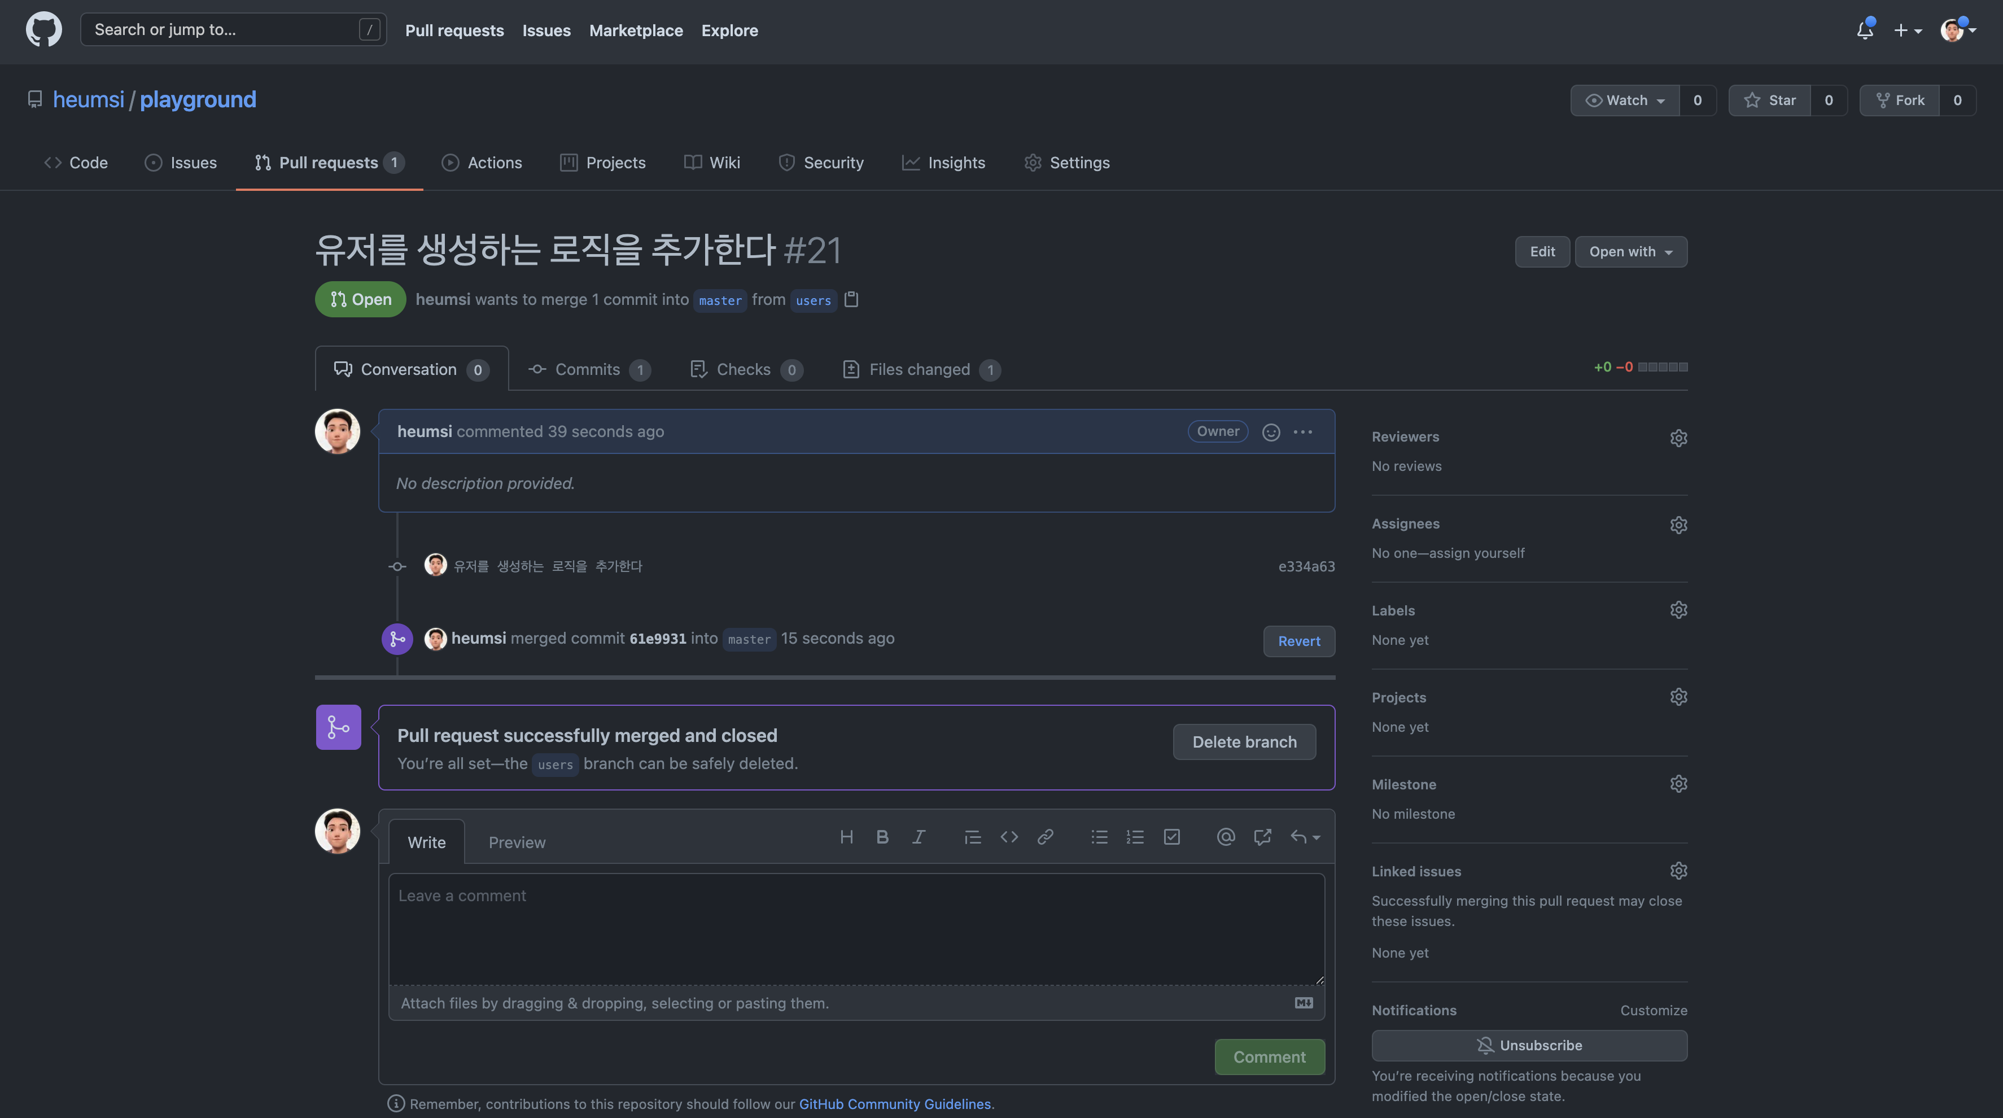Click the heading formatting icon in comment toolbar
This screenshot has width=2003, height=1118.
coord(846,837)
